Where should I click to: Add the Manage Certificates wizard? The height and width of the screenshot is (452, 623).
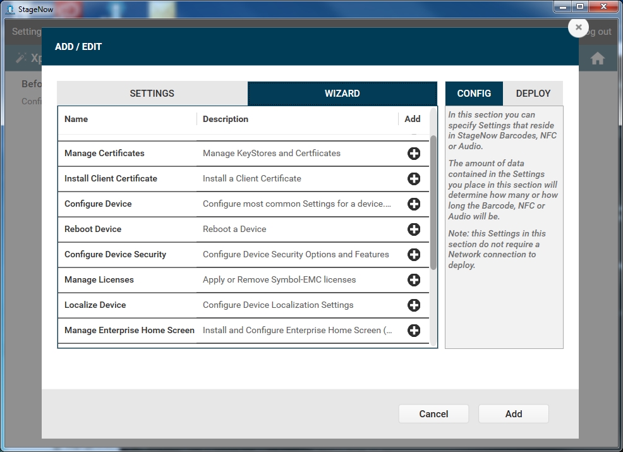414,154
